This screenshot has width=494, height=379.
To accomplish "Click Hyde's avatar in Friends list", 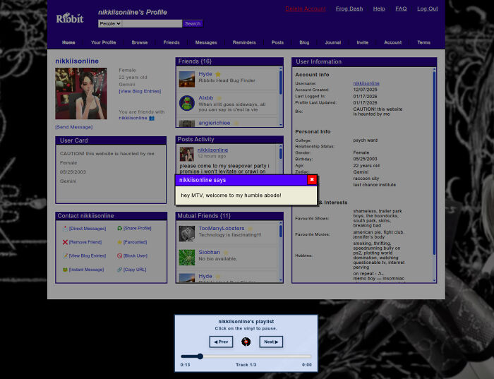I will (187, 79).
